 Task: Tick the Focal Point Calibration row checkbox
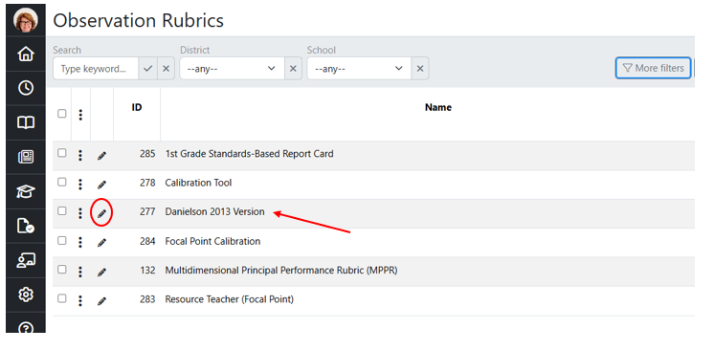62,240
